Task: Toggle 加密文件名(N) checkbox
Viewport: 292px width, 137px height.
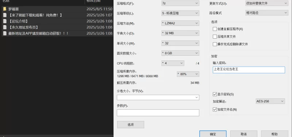Action: (x=215, y=109)
